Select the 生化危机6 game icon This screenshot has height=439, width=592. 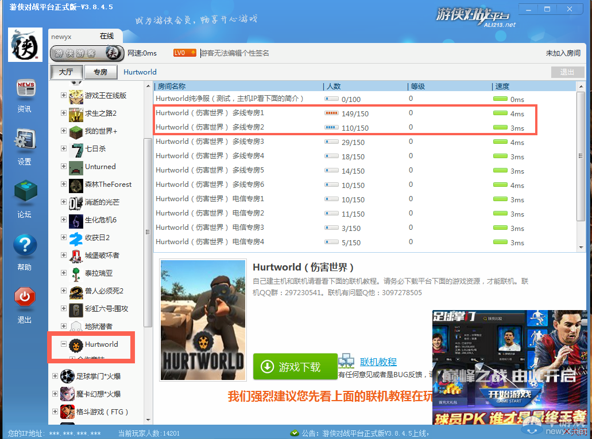pyautogui.click(x=76, y=221)
